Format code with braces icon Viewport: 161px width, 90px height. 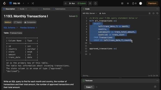tap(153, 13)
